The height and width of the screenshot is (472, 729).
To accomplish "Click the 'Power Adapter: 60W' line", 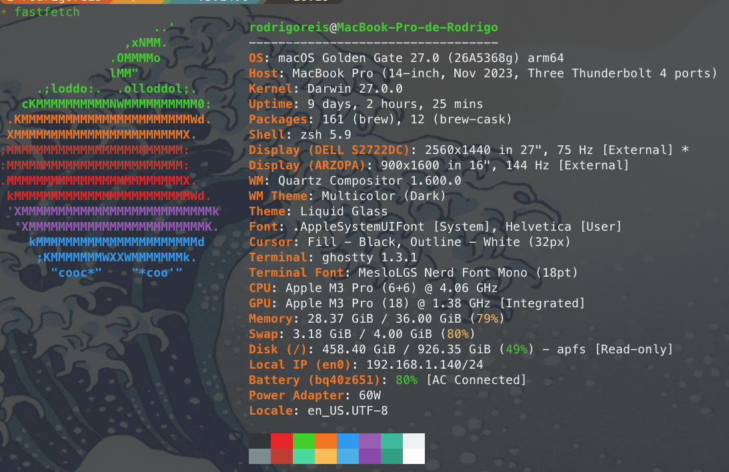I will [x=315, y=395].
